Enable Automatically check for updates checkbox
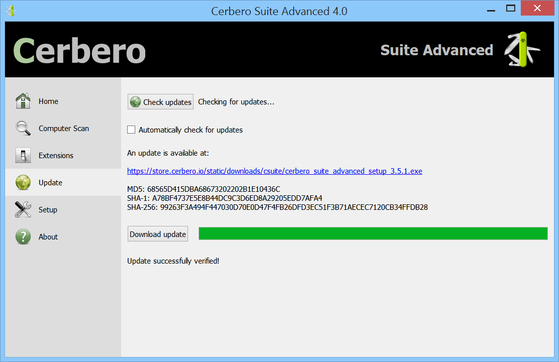 [x=131, y=130]
